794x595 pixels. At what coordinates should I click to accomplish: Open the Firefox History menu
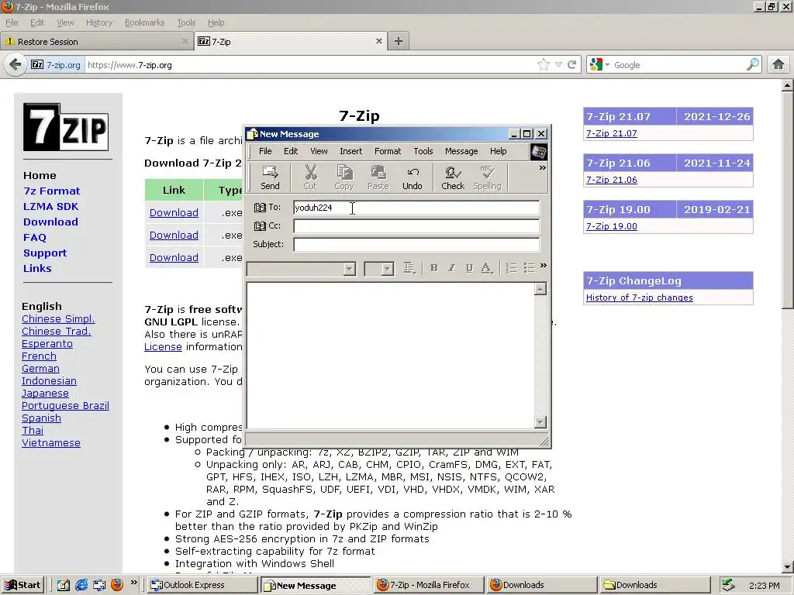pos(99,22)
